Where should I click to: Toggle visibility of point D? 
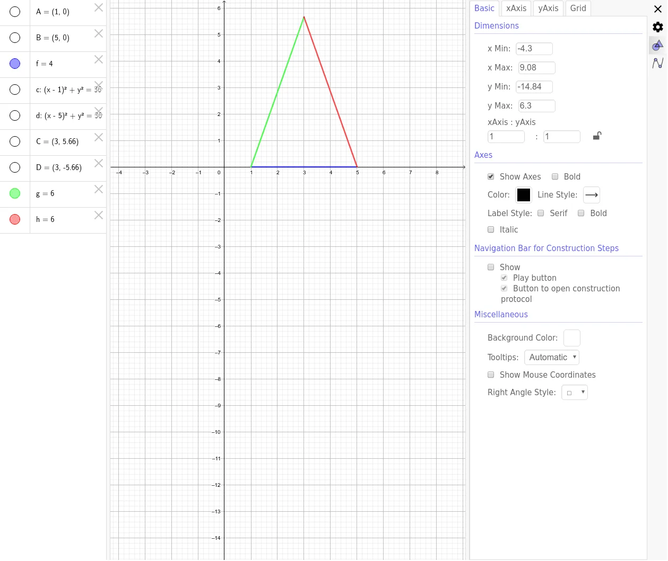[15, 167]
